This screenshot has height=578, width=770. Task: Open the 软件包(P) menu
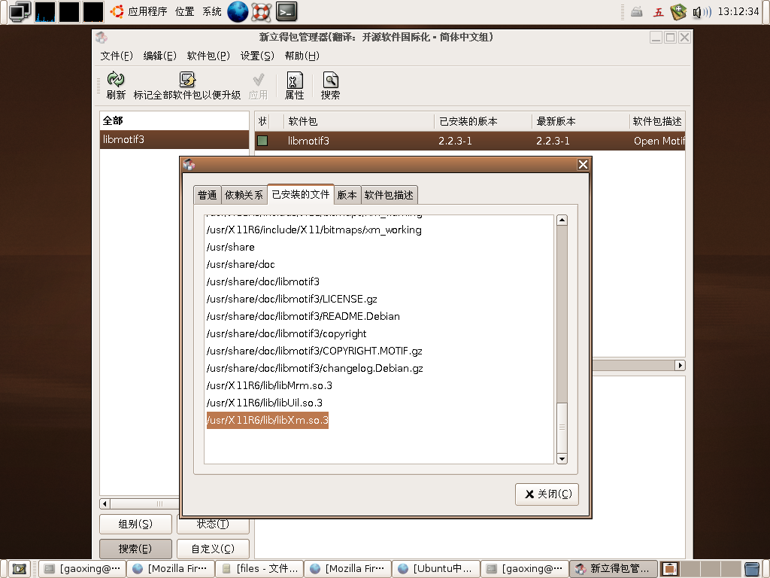pyautogui.click(x=208, y=56)
